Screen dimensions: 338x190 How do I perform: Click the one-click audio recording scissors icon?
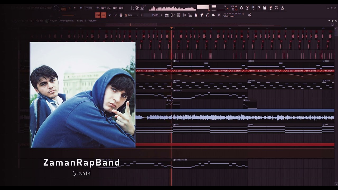click(247, 8)
